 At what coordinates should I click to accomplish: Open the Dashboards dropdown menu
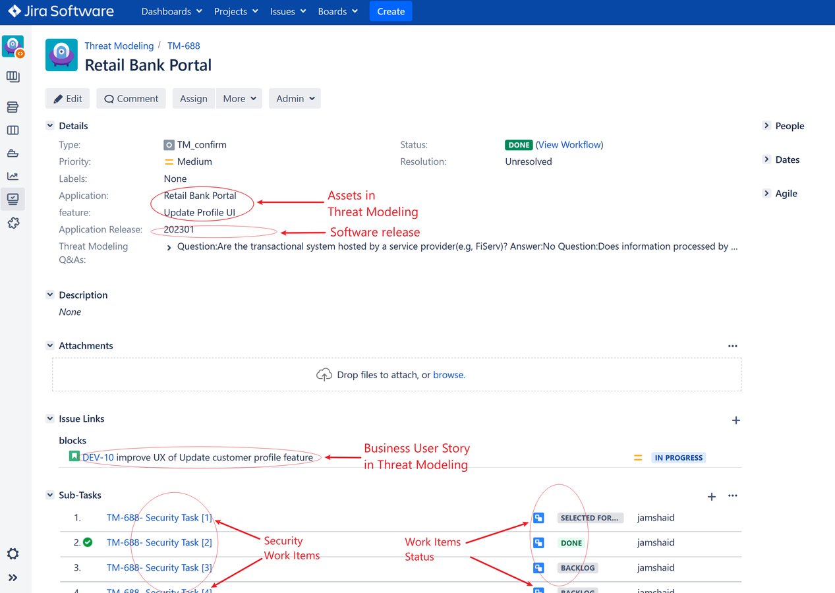[171, 11]
